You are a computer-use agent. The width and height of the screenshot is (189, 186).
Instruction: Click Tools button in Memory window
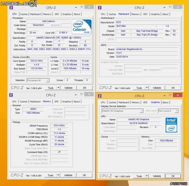pos(50,175)
